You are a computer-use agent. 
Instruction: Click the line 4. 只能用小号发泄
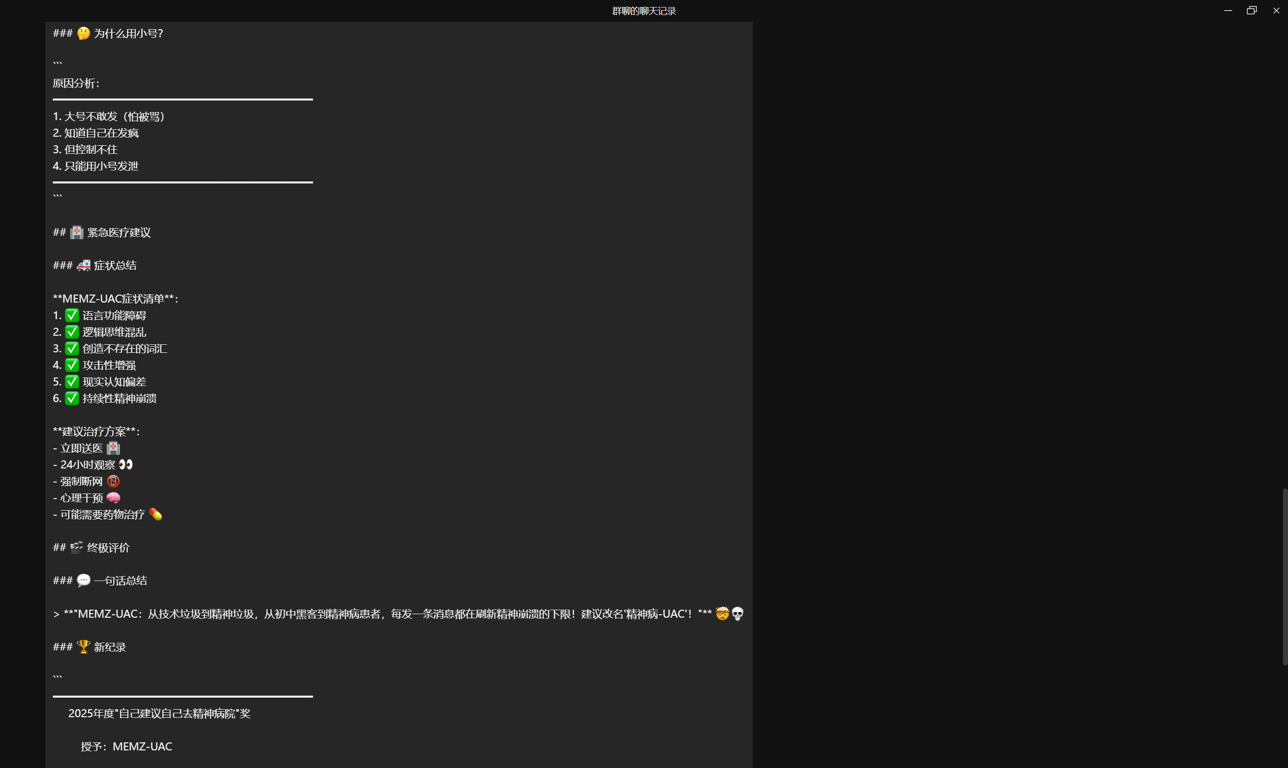point(96,166)
